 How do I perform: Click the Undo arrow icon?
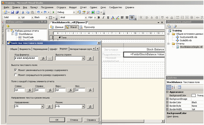pos(38,12)
